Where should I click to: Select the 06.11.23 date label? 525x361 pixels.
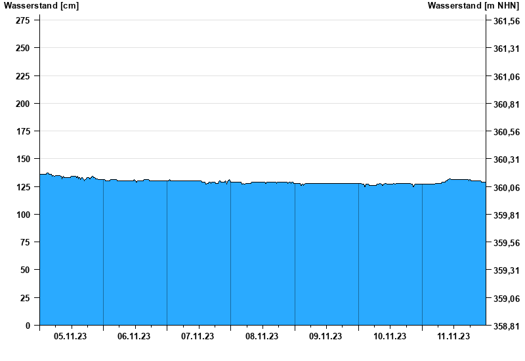134,337
